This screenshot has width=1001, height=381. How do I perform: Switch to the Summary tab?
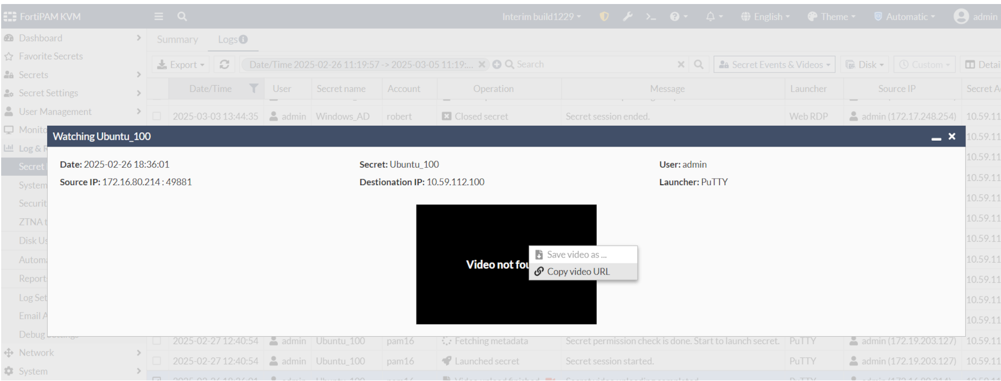coord(177,39)
